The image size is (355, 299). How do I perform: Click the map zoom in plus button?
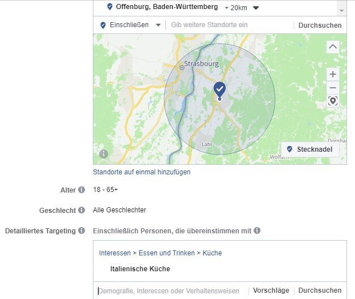tap(332, 74)
